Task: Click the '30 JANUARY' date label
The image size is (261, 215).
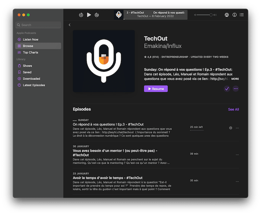Action: pyautogui.click(x=81, y=146)
